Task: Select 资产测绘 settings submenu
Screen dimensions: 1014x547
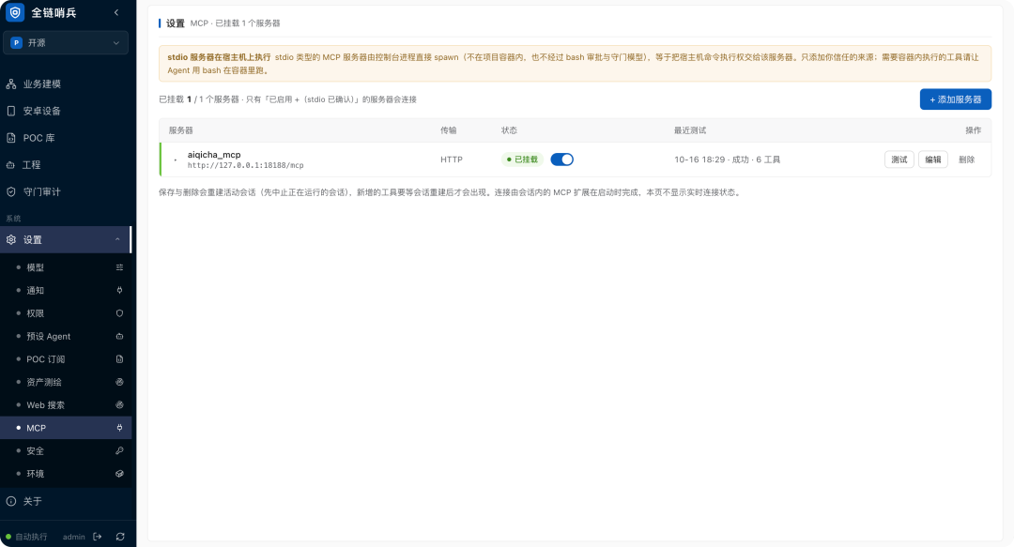Action: 66,382
